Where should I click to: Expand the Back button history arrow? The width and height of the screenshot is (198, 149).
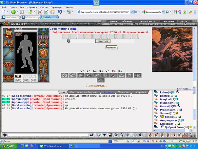click(x=17, y=12)
